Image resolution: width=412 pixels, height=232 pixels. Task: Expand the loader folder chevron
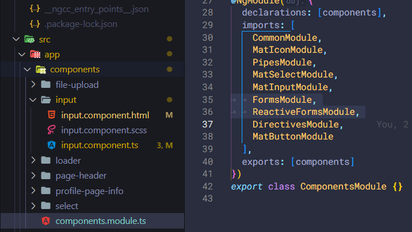[x=33, y=160]
